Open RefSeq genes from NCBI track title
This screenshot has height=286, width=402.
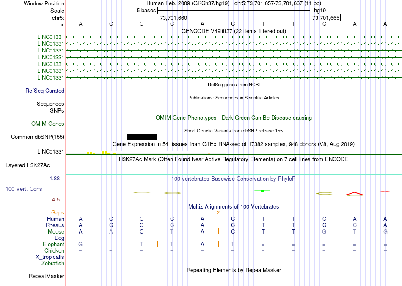(x=234, y=85)
